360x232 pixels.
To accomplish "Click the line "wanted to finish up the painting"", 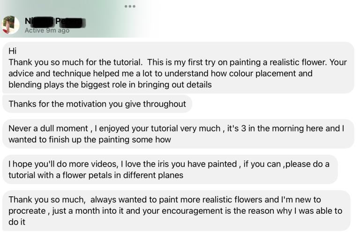I will point(90,139).
